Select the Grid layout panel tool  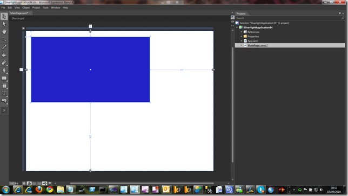click(4, 86)
